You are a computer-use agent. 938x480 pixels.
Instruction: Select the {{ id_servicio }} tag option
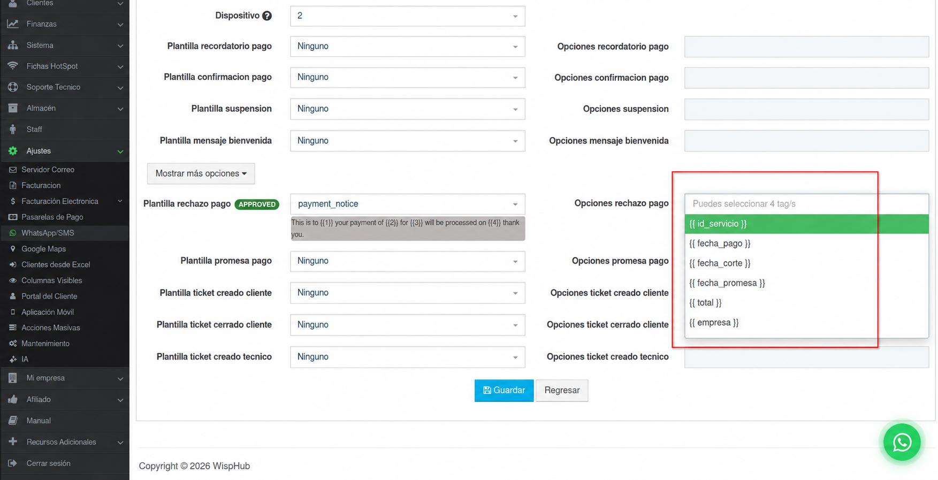[806, 224]
